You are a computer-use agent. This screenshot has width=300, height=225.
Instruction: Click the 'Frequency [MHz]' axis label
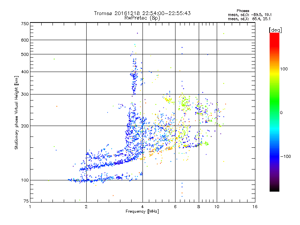tap(142, 211)
